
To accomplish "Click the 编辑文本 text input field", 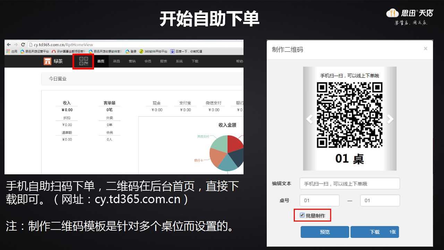I will 350,183.
